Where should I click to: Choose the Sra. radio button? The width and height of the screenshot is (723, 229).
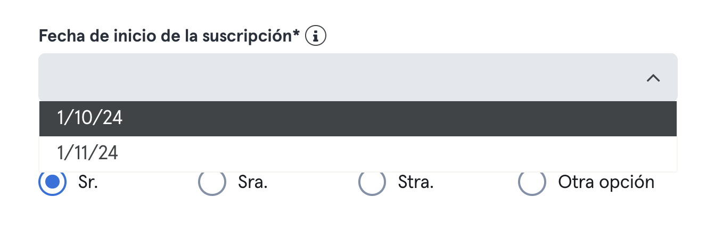pos(212,182)
